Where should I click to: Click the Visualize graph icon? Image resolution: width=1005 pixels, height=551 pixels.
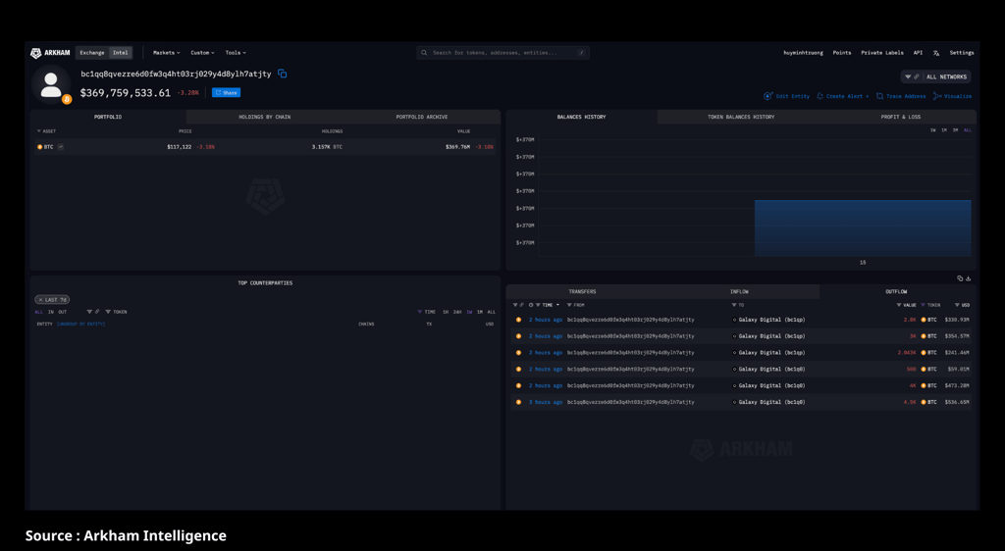click(937, 96)
